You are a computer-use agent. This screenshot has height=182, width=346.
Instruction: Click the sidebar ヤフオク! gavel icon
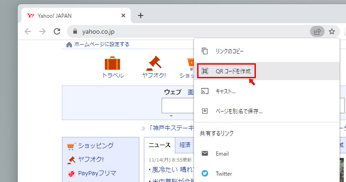point(71,160)
